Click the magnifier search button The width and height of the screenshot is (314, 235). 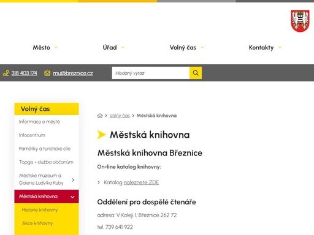196,73
